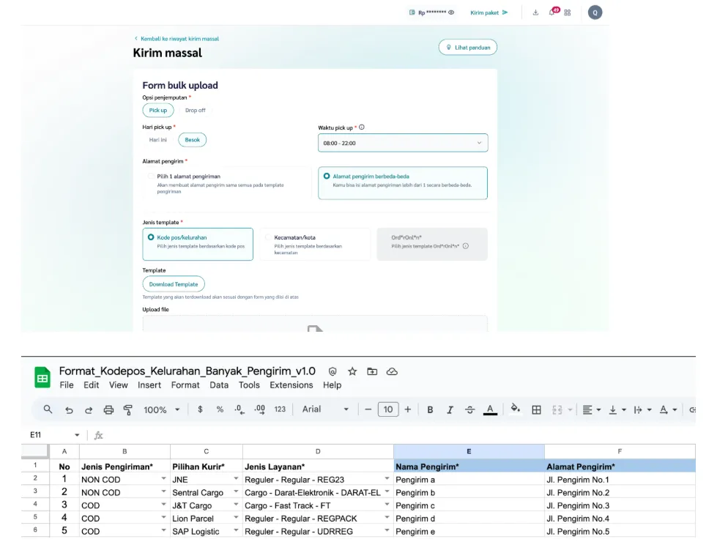Click the Download Template button
This screenshot has width=709, height=553.
174,284
